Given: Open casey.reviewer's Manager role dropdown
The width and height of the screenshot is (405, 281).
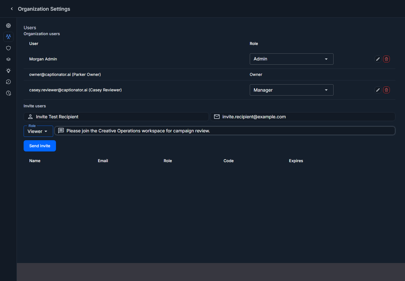Looking at the screenshot, I should 292,90.
